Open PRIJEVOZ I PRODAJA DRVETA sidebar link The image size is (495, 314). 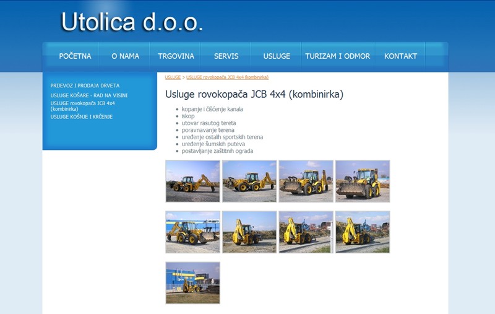point(85,85)
